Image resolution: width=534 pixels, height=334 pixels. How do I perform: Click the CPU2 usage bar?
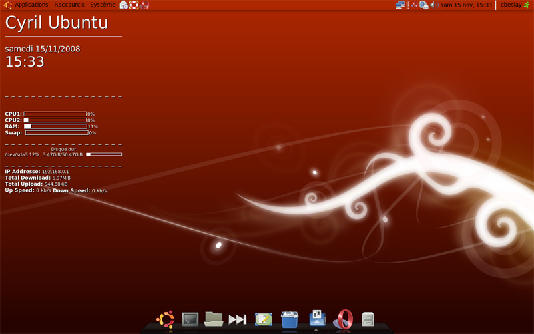pyautogui.click(x=55, y=120)
